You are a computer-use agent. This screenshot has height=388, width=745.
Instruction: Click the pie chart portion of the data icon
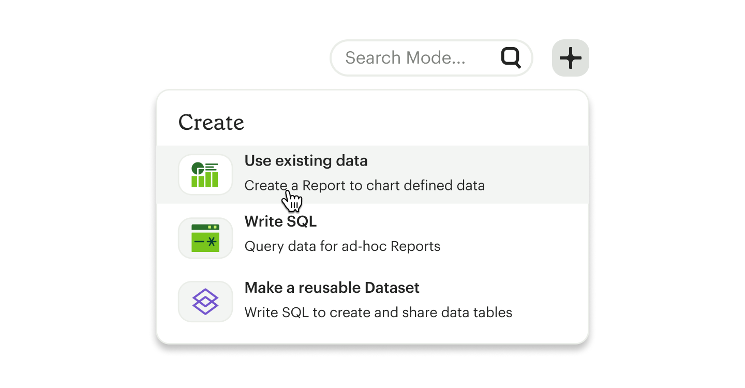click(x=199, y=169)
